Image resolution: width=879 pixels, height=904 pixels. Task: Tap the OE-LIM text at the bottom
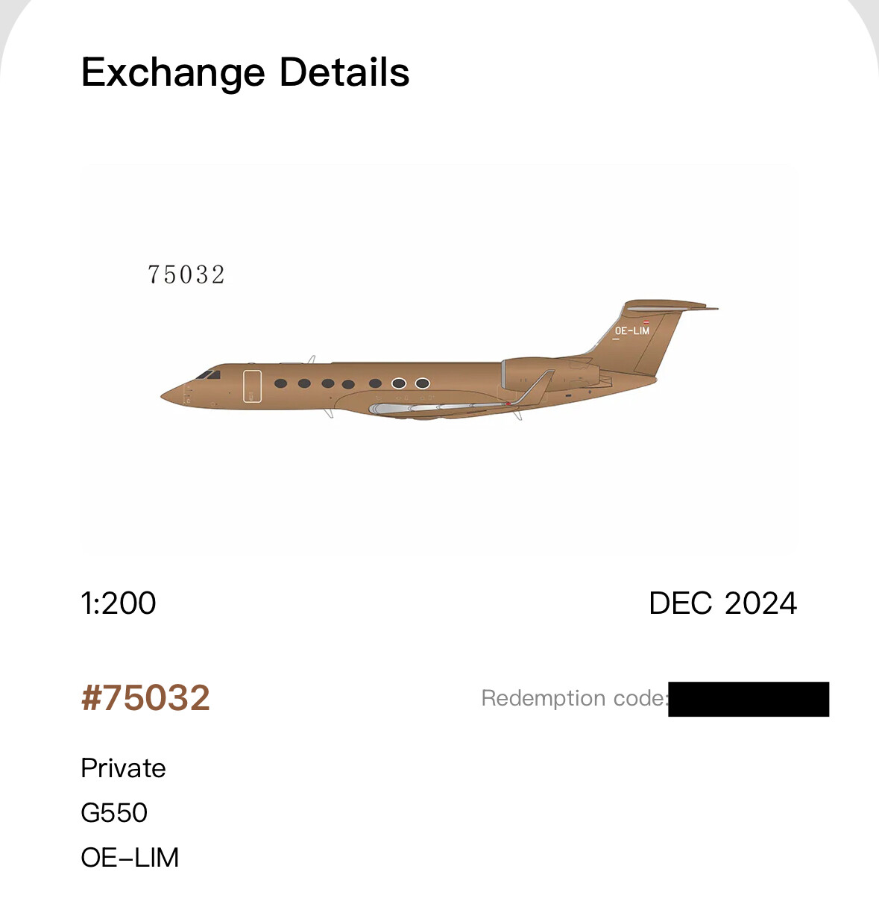pos(130,858)
